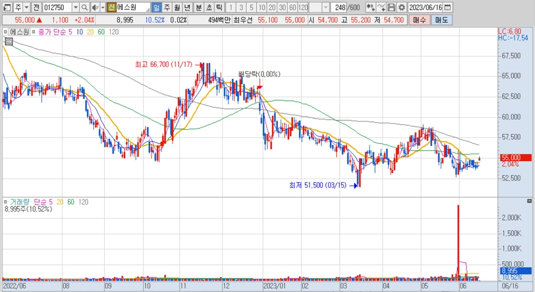This screenshot has width=535, height=292.
Task: Expand the dropdown next to speaker icon
Action: 102,8
